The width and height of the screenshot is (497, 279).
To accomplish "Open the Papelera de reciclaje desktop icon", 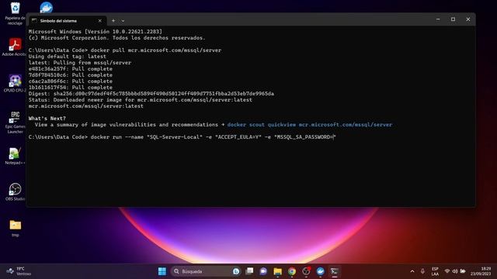I will (x=15, y=13).
